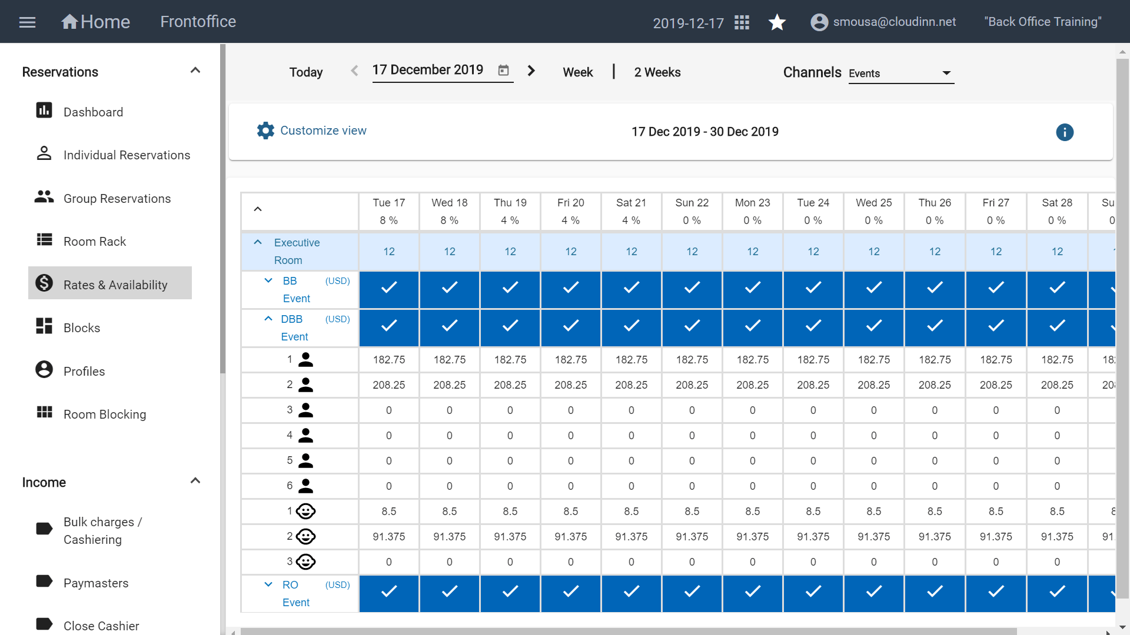Go to previous date with left arrow

(354, 71)
